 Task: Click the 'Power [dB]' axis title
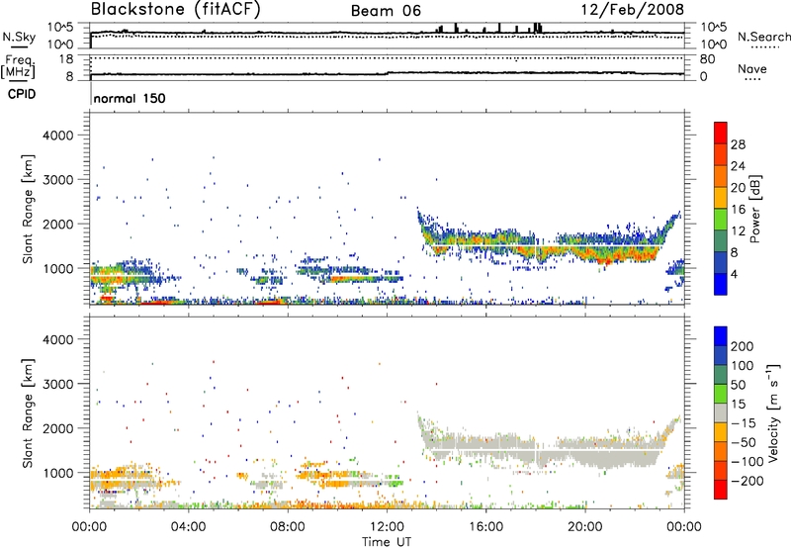(755, 209)
